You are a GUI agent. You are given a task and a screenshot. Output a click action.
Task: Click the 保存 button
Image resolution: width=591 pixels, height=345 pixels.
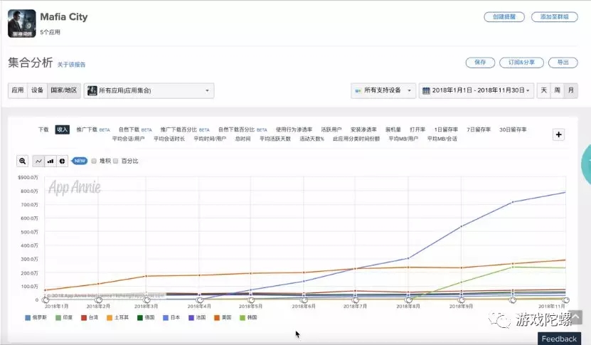[480, 63]
